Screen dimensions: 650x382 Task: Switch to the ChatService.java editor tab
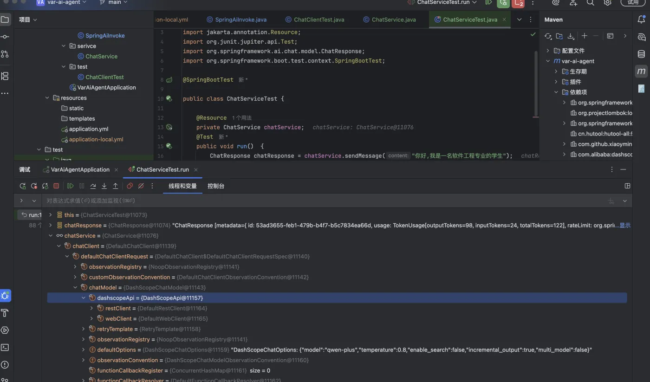(390, 19)
